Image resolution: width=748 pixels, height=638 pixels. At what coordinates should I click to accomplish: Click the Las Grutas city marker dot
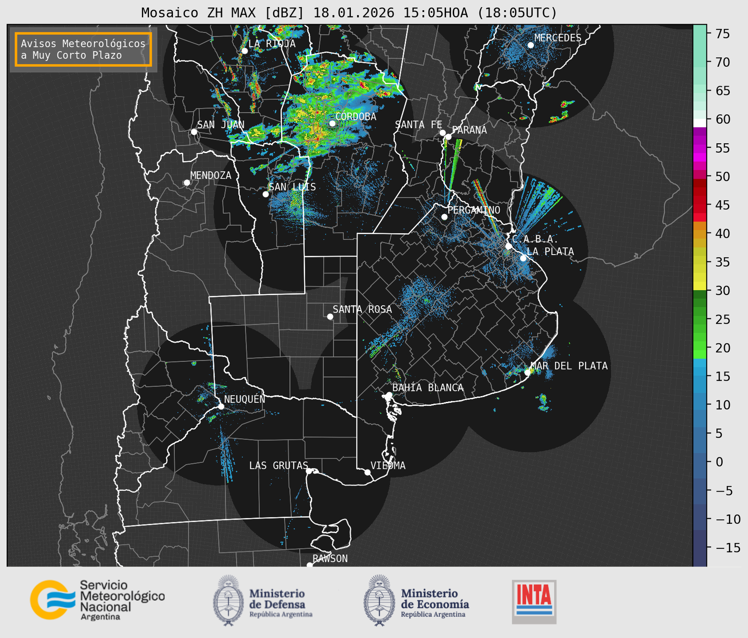click(x=309, y=471)
